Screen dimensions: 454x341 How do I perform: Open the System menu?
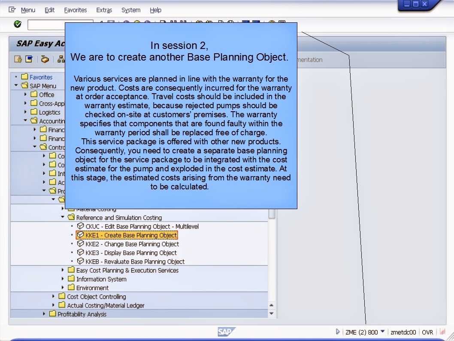[x=131, y=10]
